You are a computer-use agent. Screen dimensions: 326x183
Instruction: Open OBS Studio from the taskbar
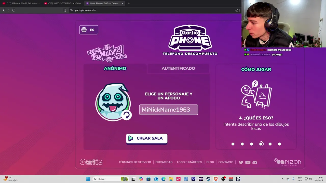223,179
